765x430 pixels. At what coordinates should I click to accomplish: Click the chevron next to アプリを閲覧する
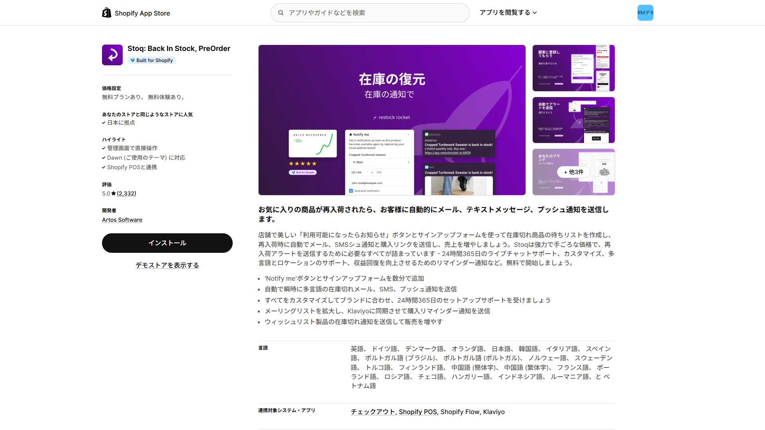point(535,13)
